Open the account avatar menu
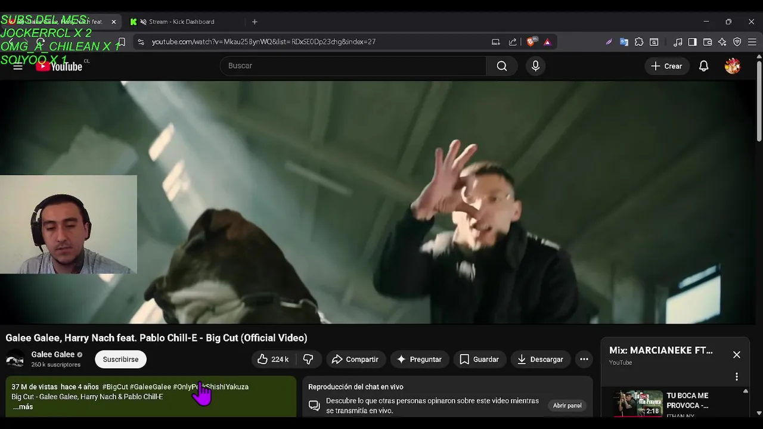763x429 pixels. pos(733,66)
